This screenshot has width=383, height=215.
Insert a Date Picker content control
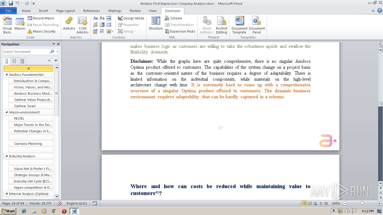pos(95,31)
